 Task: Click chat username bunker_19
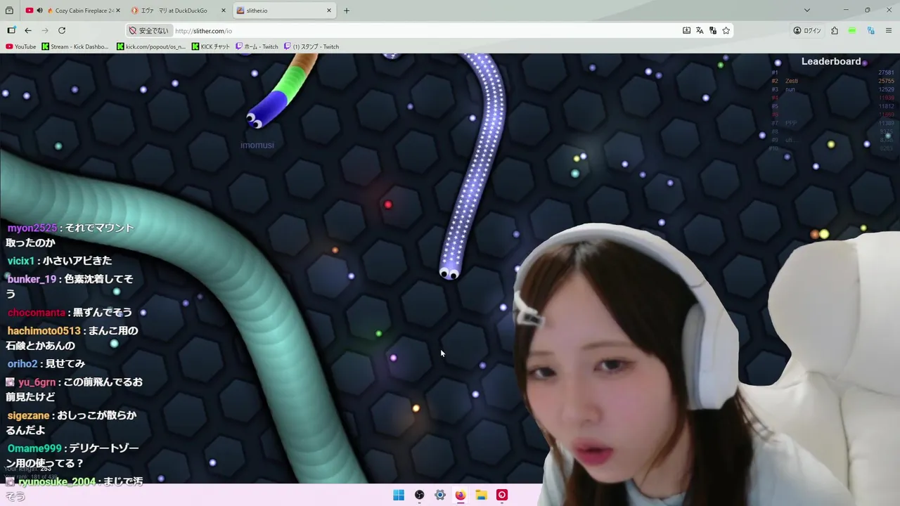pos(32,279)
